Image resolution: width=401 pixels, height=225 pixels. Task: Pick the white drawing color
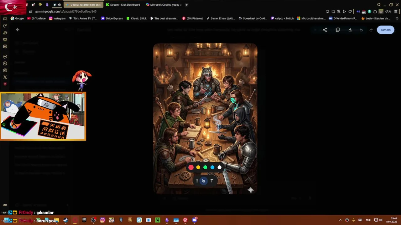point(220,167)
